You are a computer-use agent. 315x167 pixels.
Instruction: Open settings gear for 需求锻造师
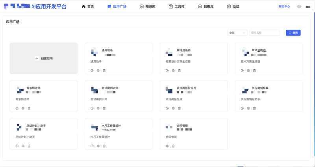pyautogui.click(x=23, y=108)
